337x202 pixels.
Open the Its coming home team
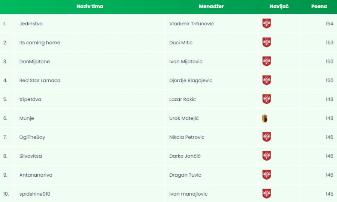(x=40, y=43)
